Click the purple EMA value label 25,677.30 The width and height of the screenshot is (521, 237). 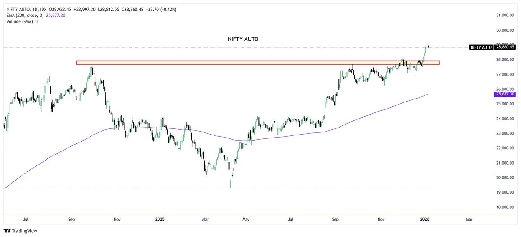pyautogui.click(x=505, y=94)
